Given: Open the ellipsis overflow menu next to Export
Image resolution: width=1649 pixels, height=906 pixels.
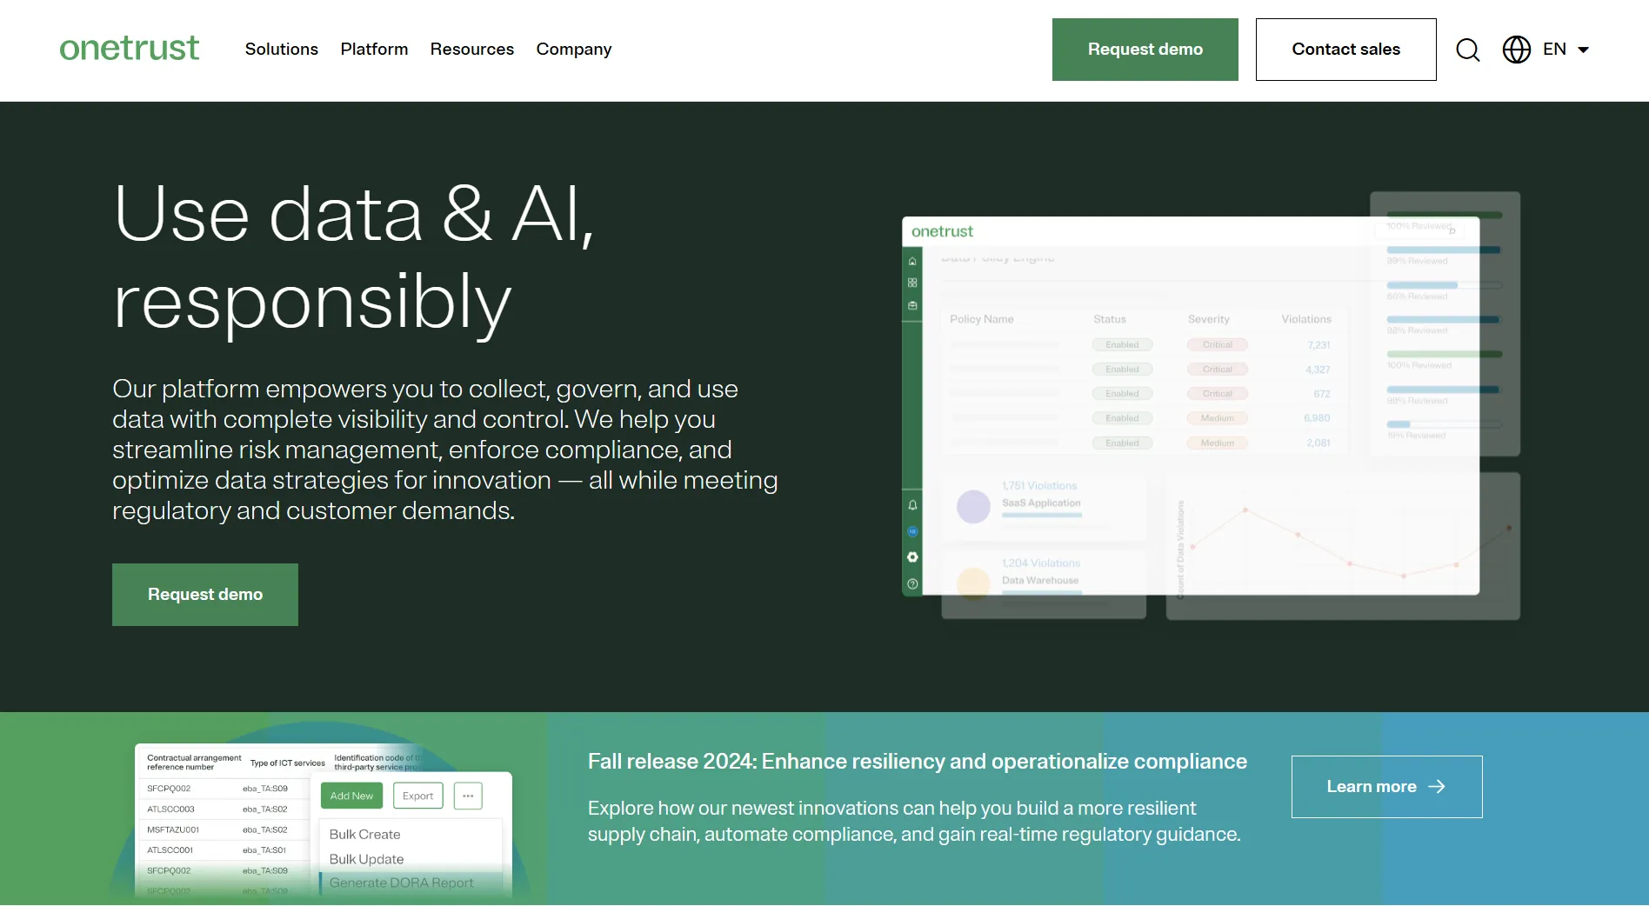Looking at the screenshot, I should [x=468, y=795].
